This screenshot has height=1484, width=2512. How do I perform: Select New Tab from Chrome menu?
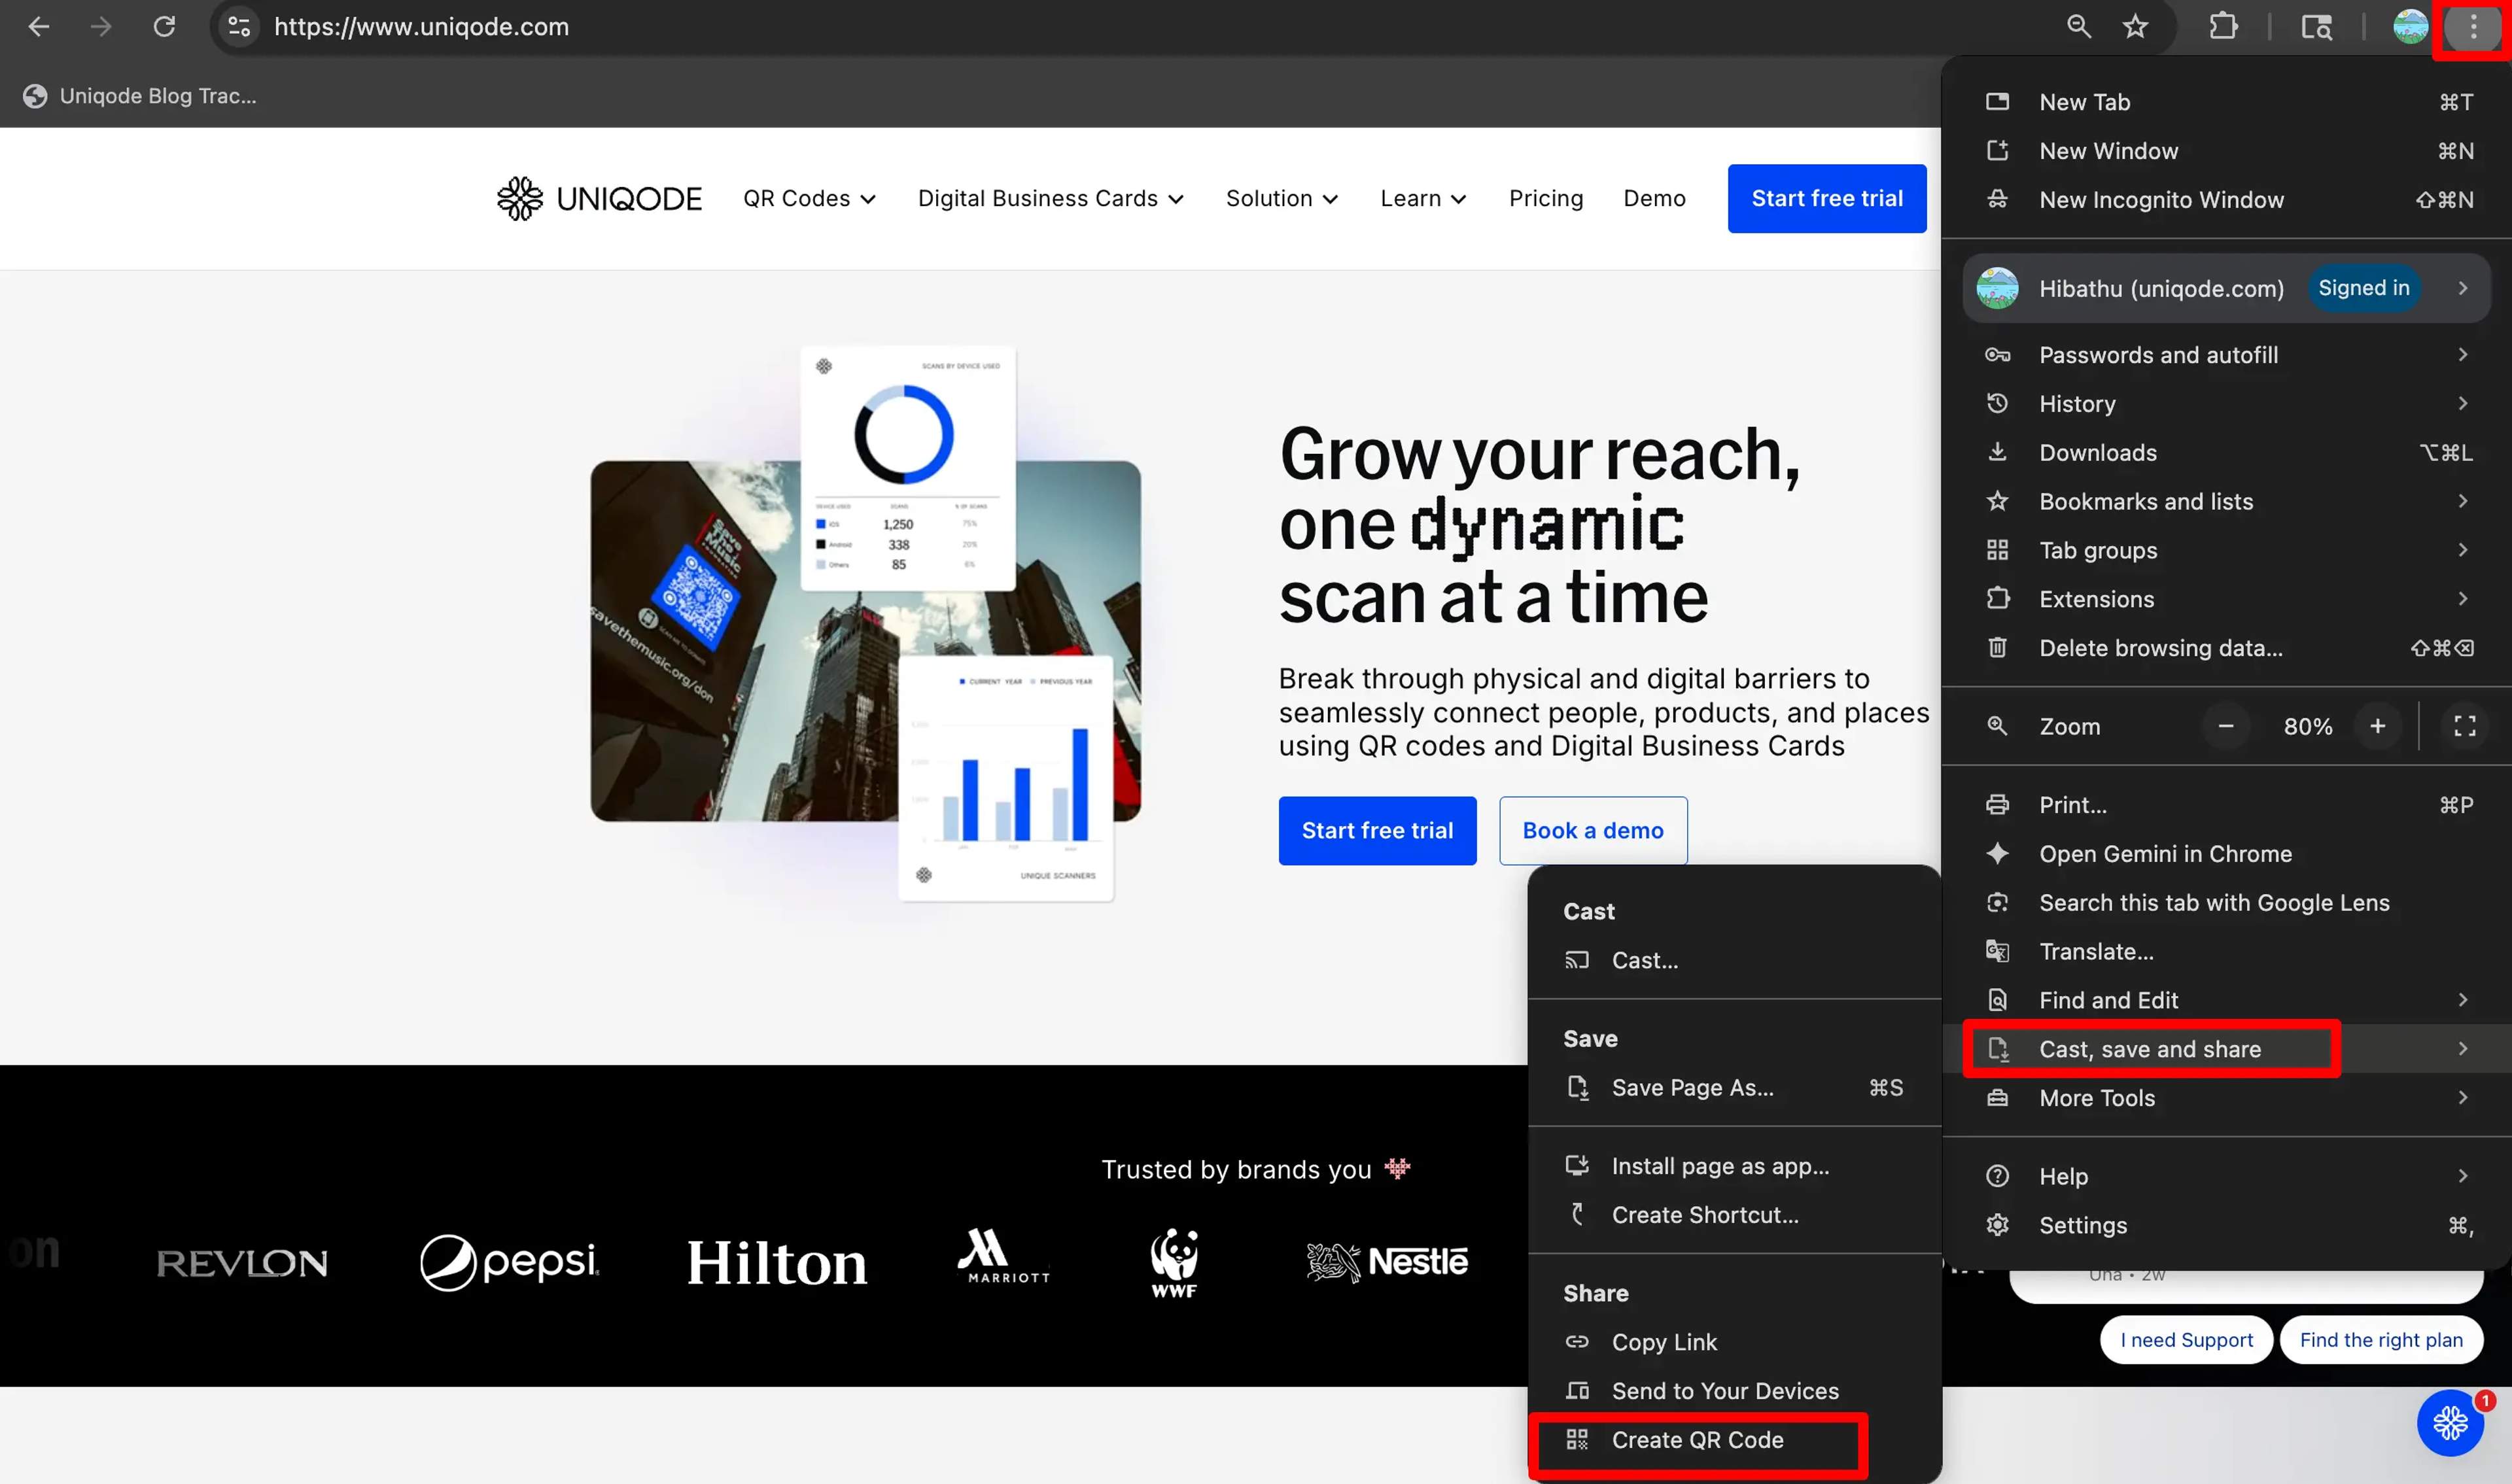pos(2227,102)
